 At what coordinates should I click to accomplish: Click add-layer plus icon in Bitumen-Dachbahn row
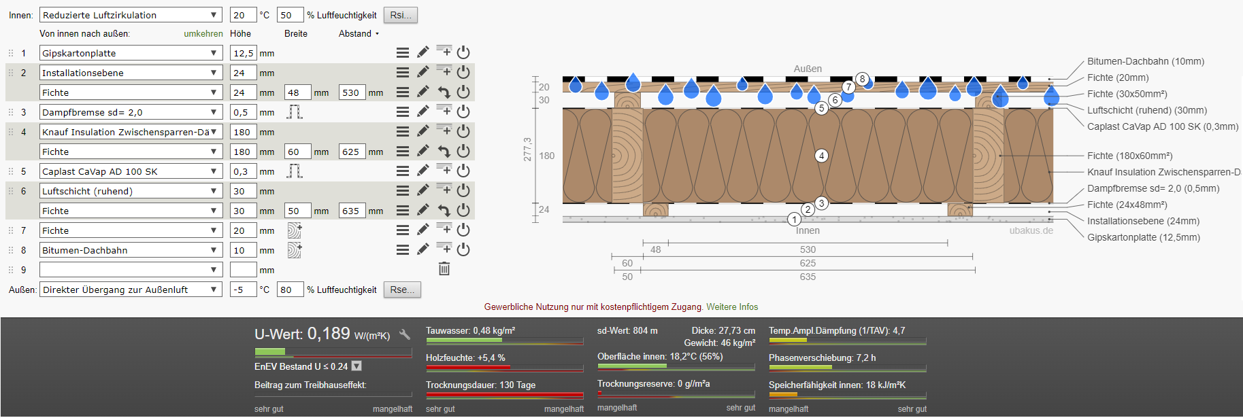tap(444, 248)
